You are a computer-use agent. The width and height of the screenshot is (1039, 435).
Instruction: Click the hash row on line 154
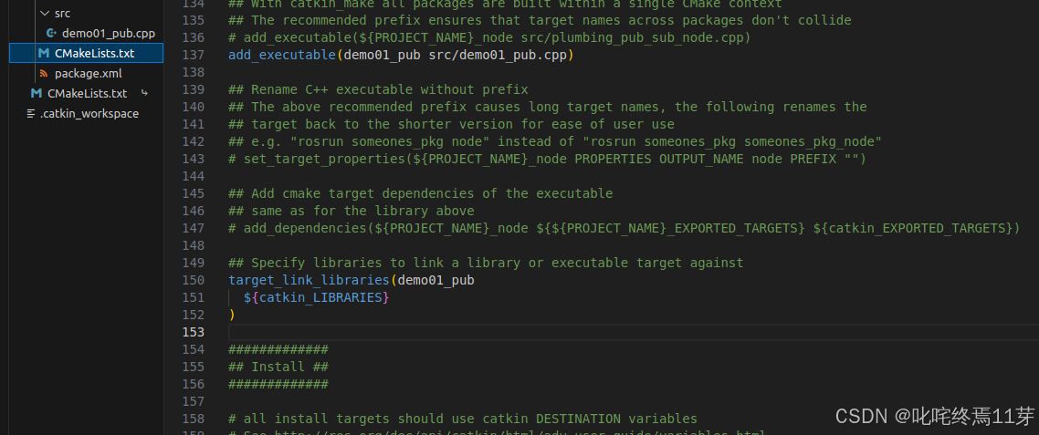coord(278,349)
